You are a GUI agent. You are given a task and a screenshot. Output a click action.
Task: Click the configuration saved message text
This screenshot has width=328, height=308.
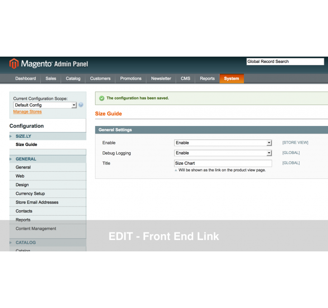[x=138, y=98]
